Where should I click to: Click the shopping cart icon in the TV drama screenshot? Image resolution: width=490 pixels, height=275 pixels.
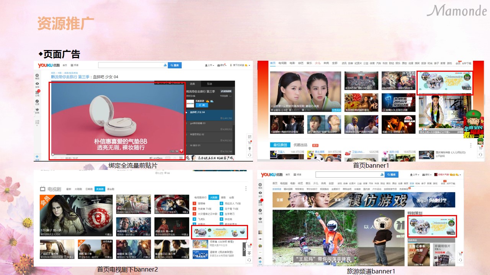tap(249, 246)
